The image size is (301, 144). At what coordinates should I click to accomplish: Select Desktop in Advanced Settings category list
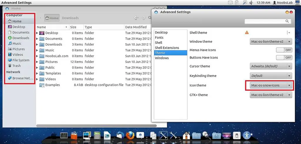(170, 32)
